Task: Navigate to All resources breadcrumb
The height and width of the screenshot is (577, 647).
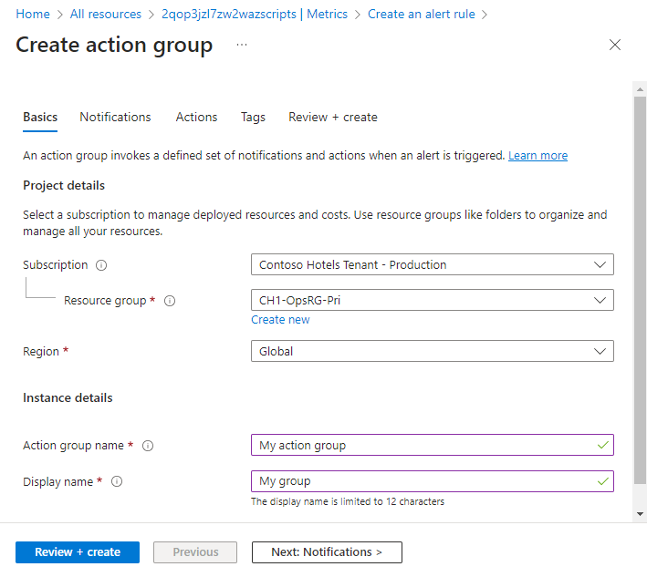Action: click(x=106, y=15)
